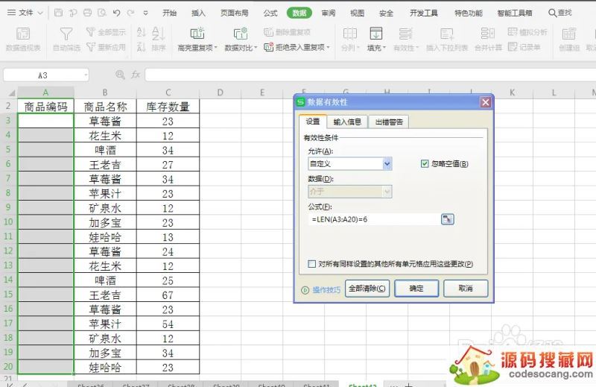Viewport: 596px width, 387px height.
Task: Open the 公式 ribbon tab
Action: click(270, 13)
